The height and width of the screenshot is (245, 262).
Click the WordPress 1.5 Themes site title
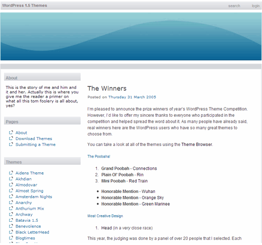25,6
